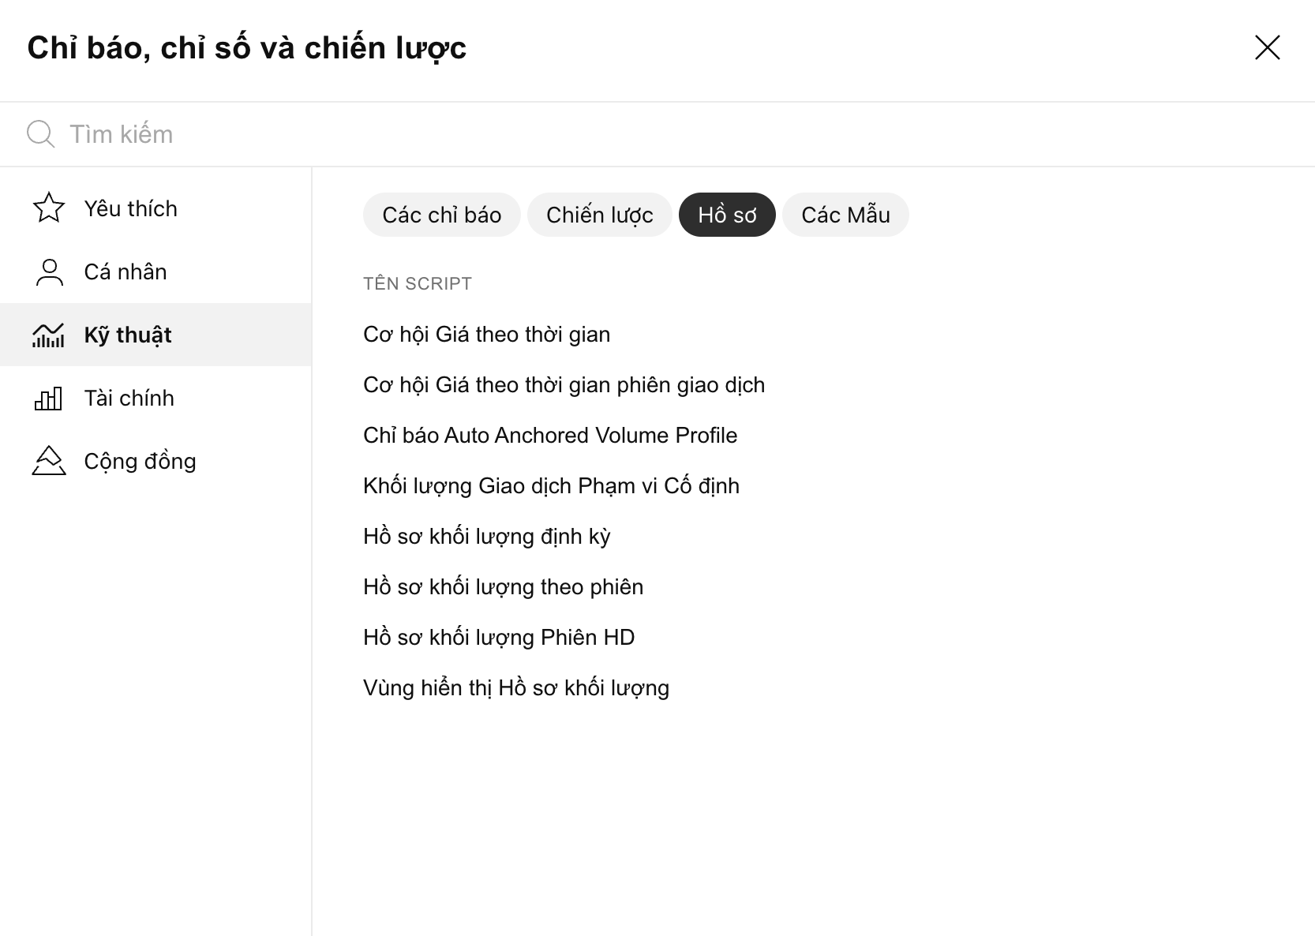Choose Hồ sơ khối lượng Phiên HD
This screenshot has width=1315, height=936.
point(499,638)
